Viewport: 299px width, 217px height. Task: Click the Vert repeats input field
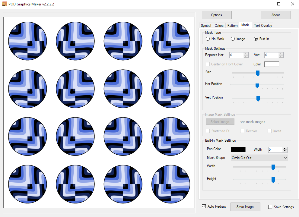pyautogui.click(x=271, y=55)
